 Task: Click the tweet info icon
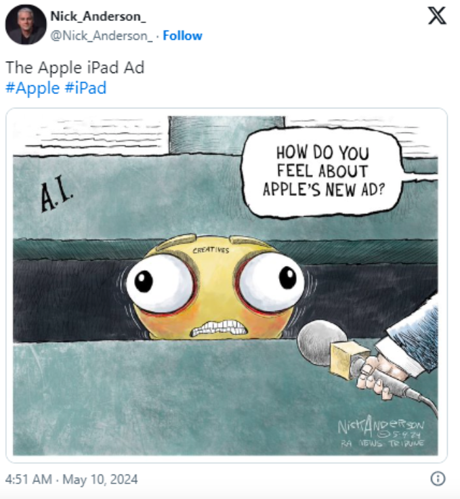(438, 479)
